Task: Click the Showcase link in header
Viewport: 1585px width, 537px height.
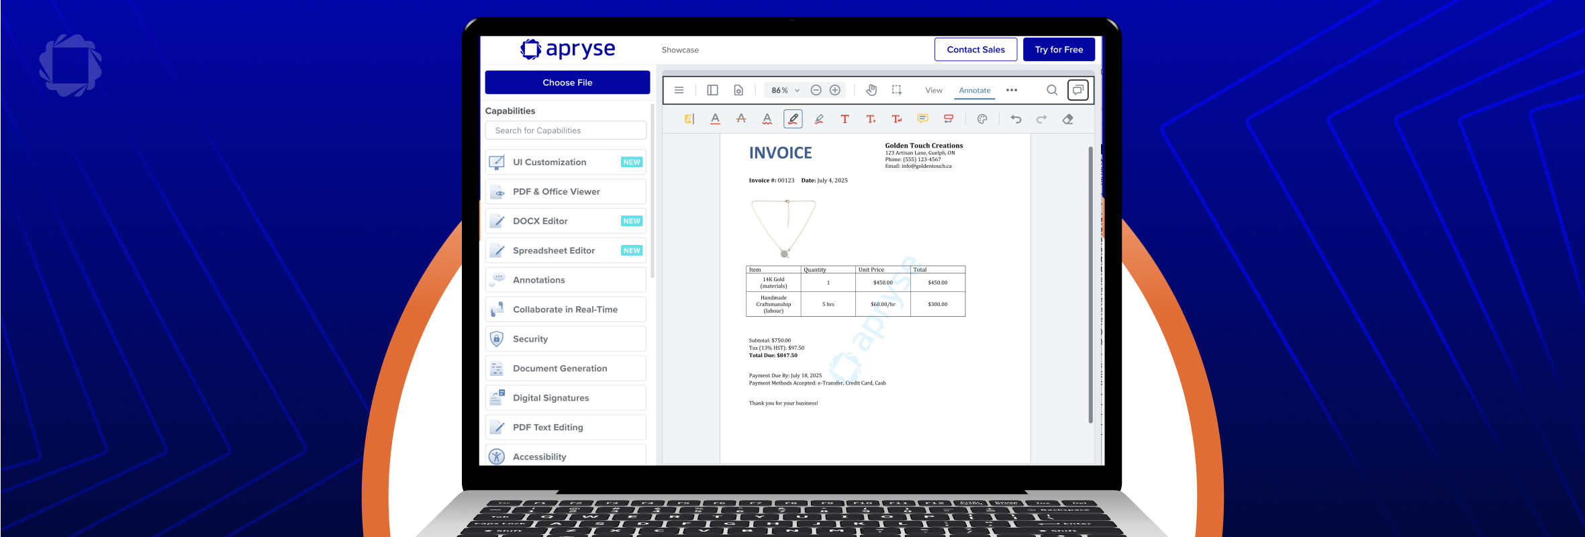Action: pos(680,50)
